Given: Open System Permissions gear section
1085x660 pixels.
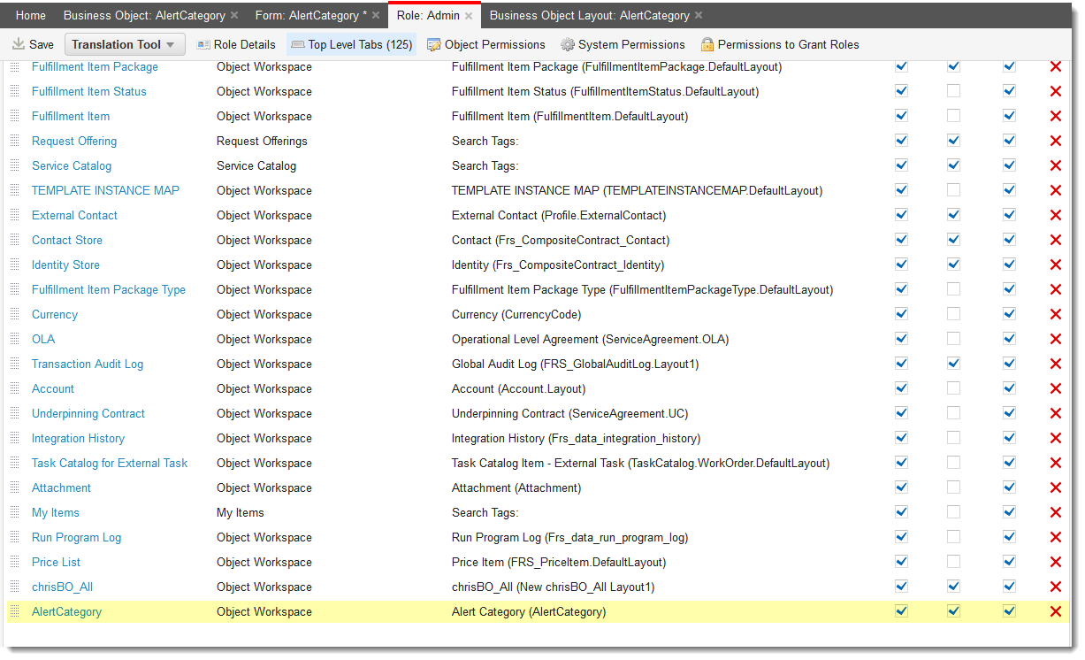Looking at the screenshot, I should point(623,44).
